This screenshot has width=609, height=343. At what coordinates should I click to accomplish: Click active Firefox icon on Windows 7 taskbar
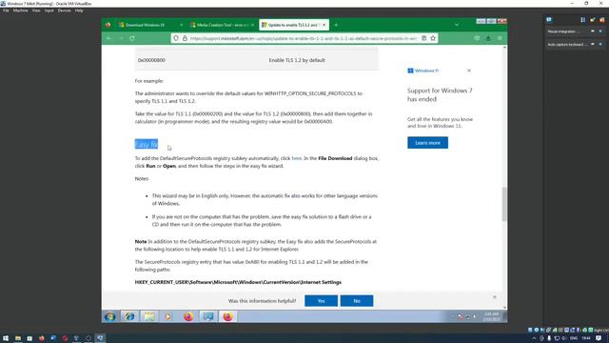click(227, 316)
